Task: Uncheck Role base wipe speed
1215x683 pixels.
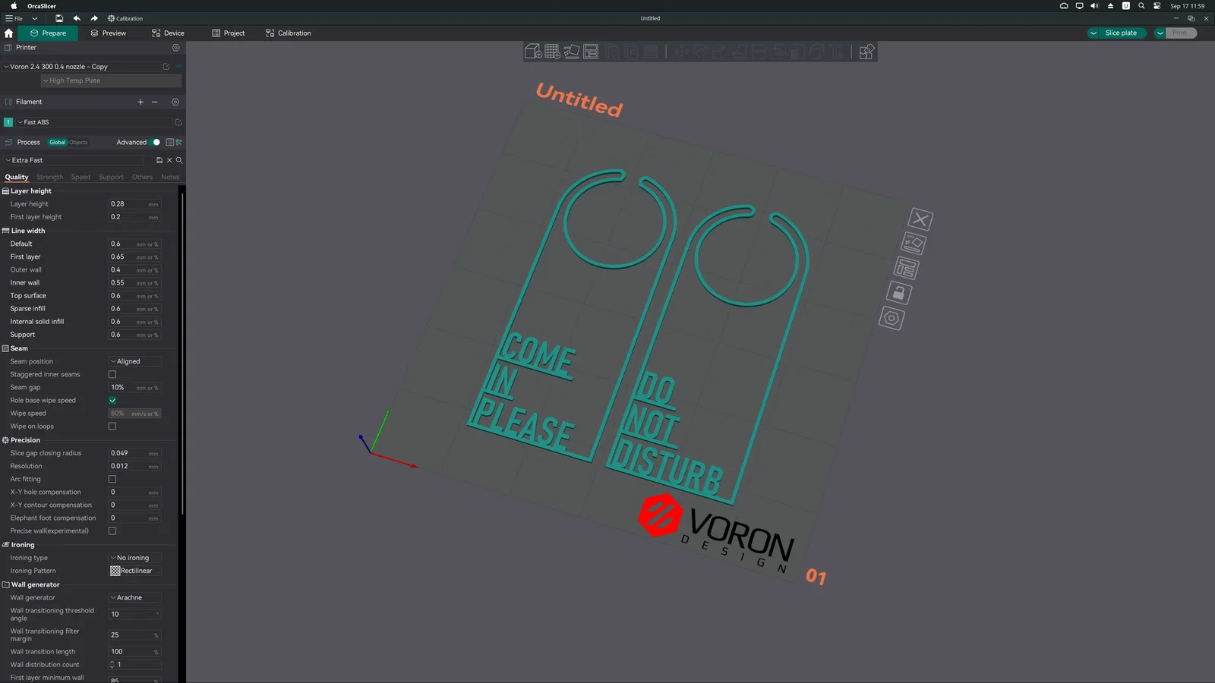Action: [x=112, y=400]
